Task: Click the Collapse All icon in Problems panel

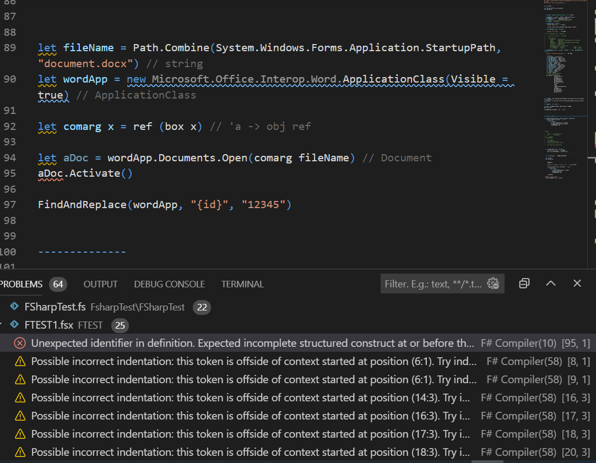Action: click(524, 284)
